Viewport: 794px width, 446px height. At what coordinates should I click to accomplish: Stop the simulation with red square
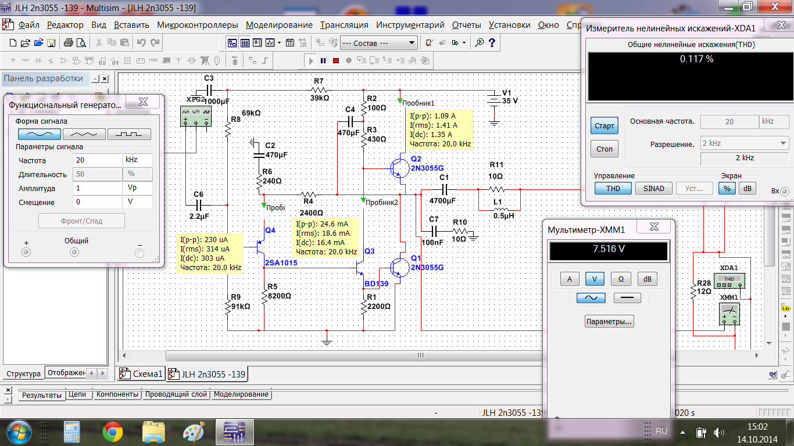coord(336,60)
